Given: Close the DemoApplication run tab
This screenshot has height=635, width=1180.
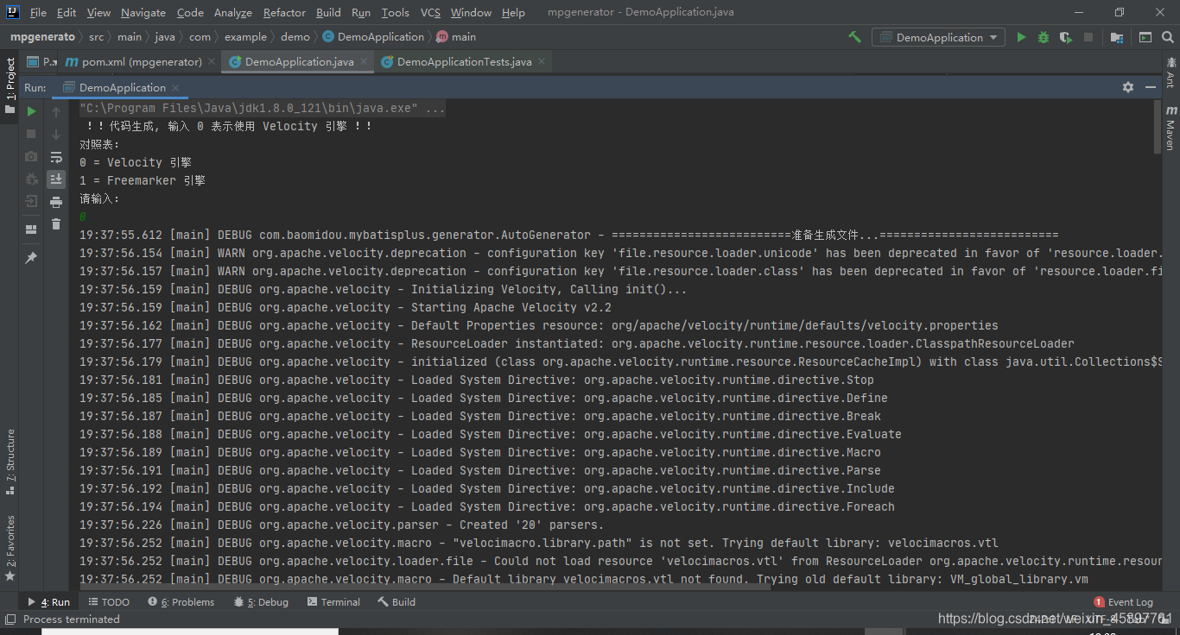Looking at the screenshot, I should [174, 87].
